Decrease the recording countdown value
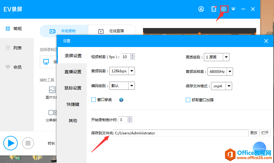Viewport: 274px width, 163px height. [130, 121]
